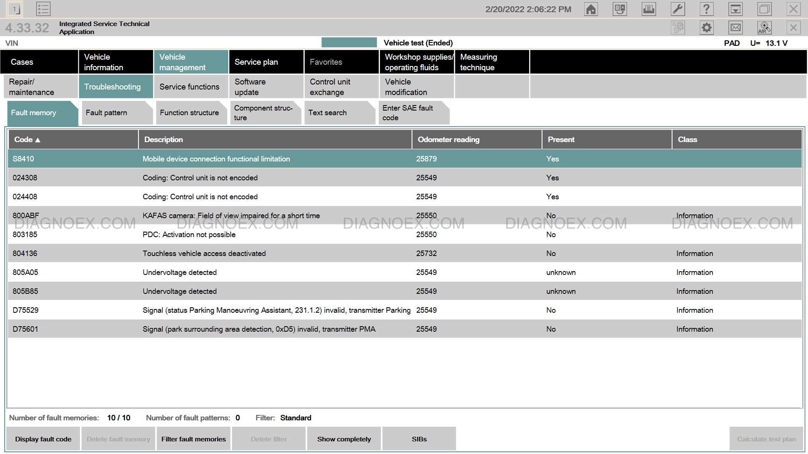Screen dimensions: 808x454
Task: Sort by the Present column header
Action: coord(607,140)
